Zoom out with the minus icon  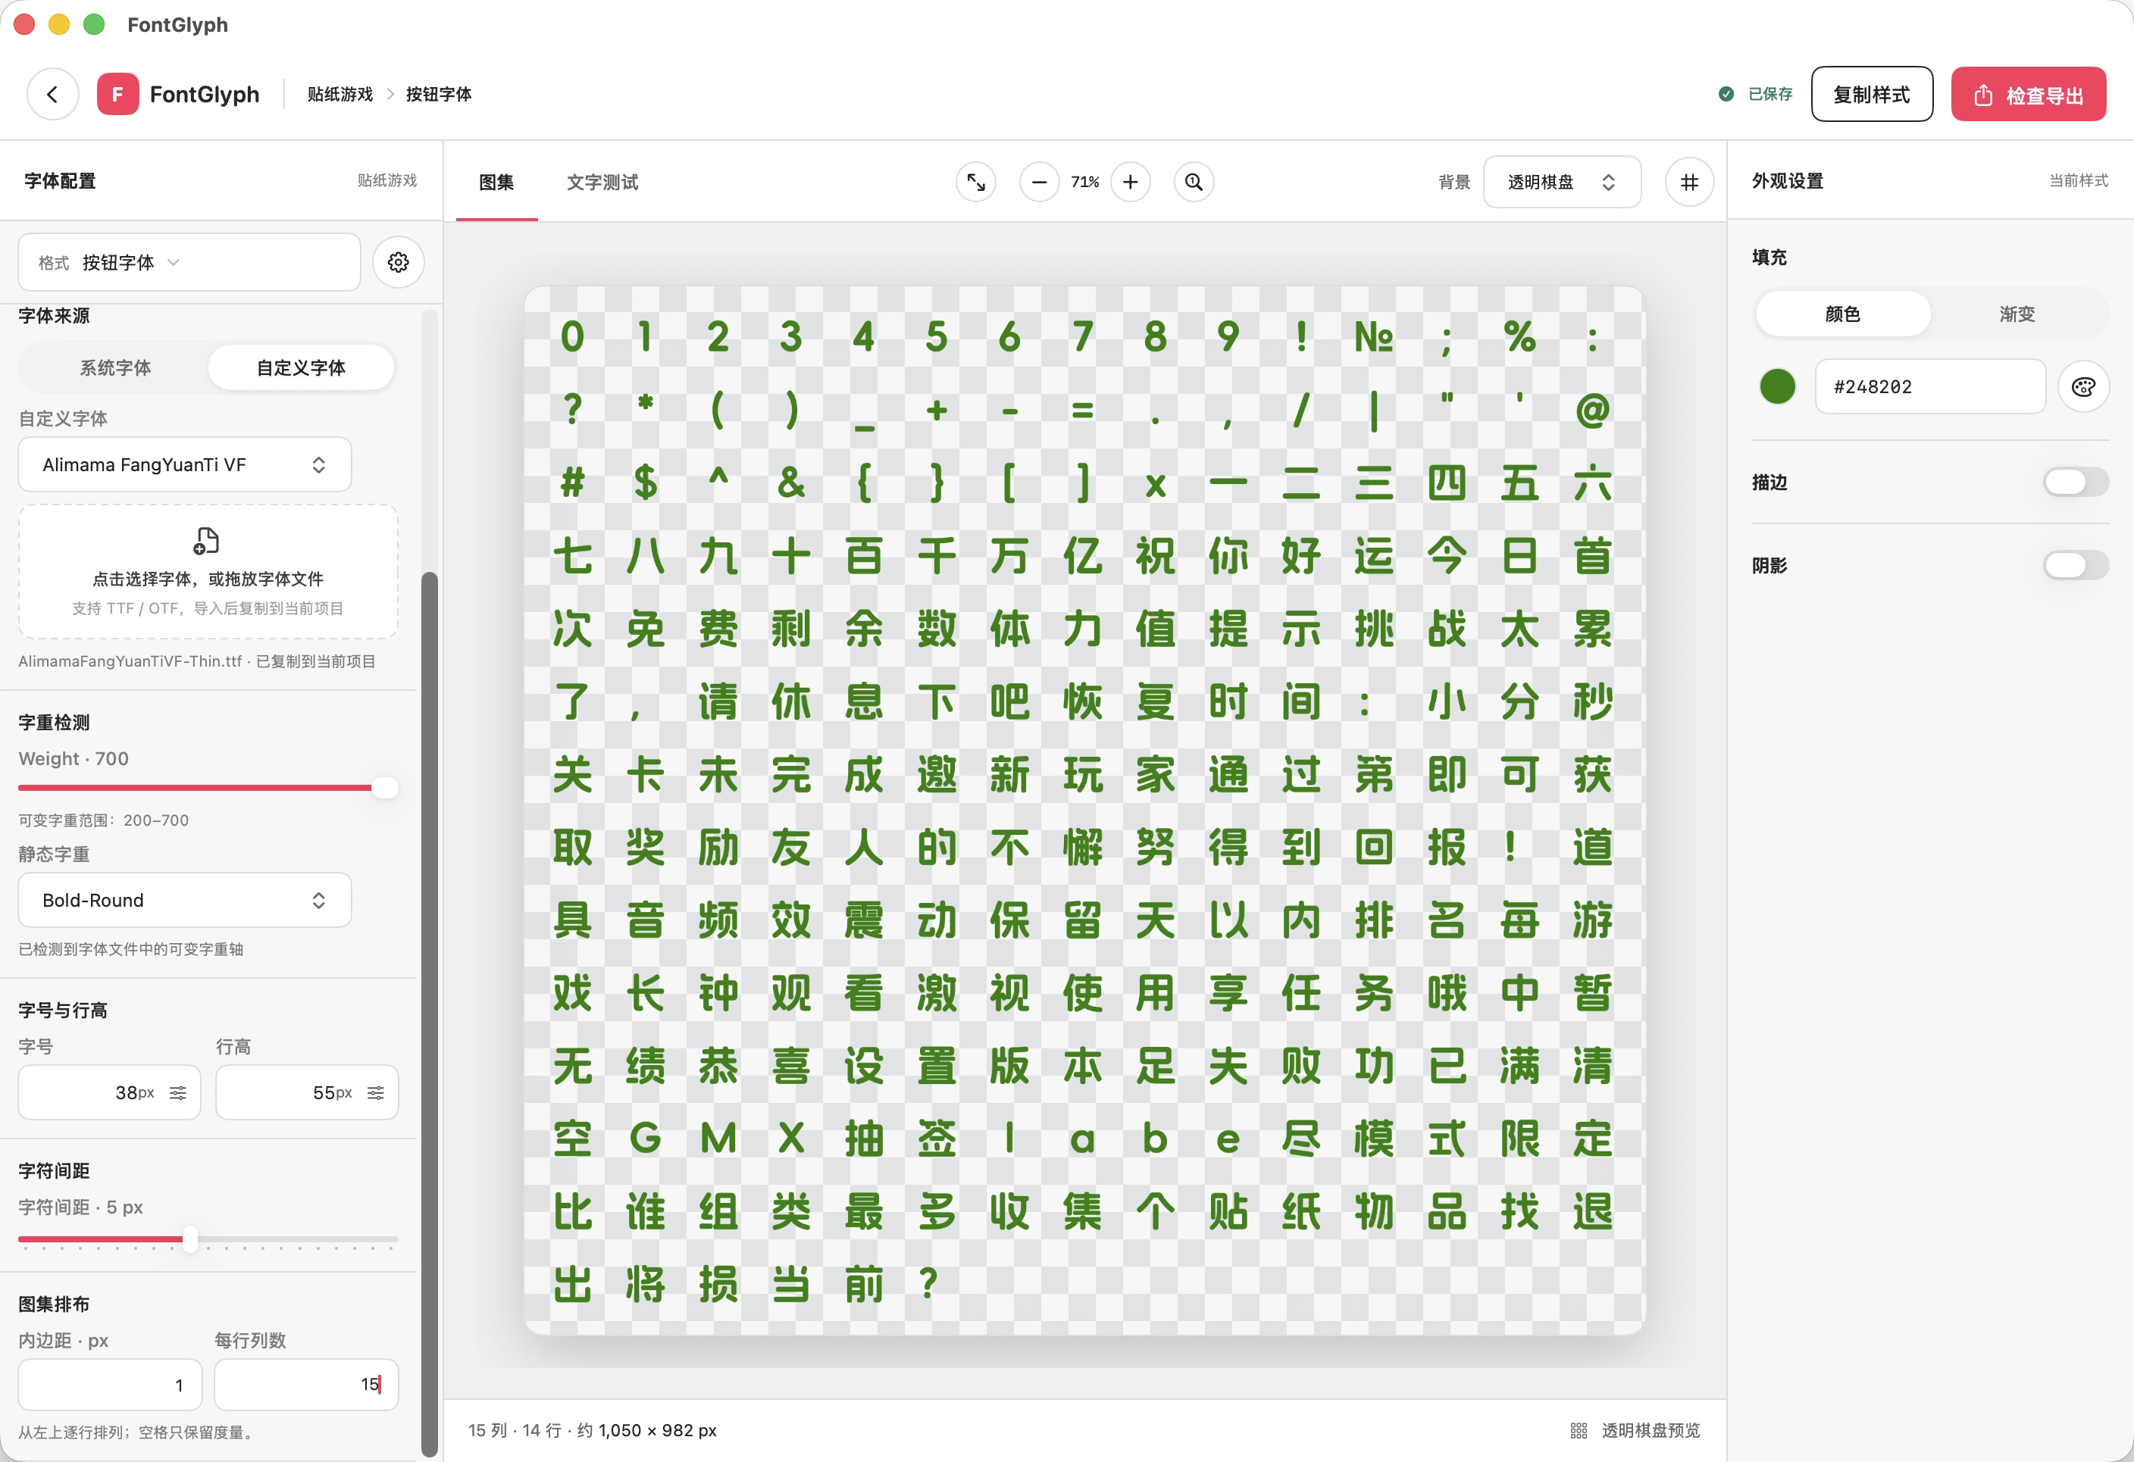1038,182
